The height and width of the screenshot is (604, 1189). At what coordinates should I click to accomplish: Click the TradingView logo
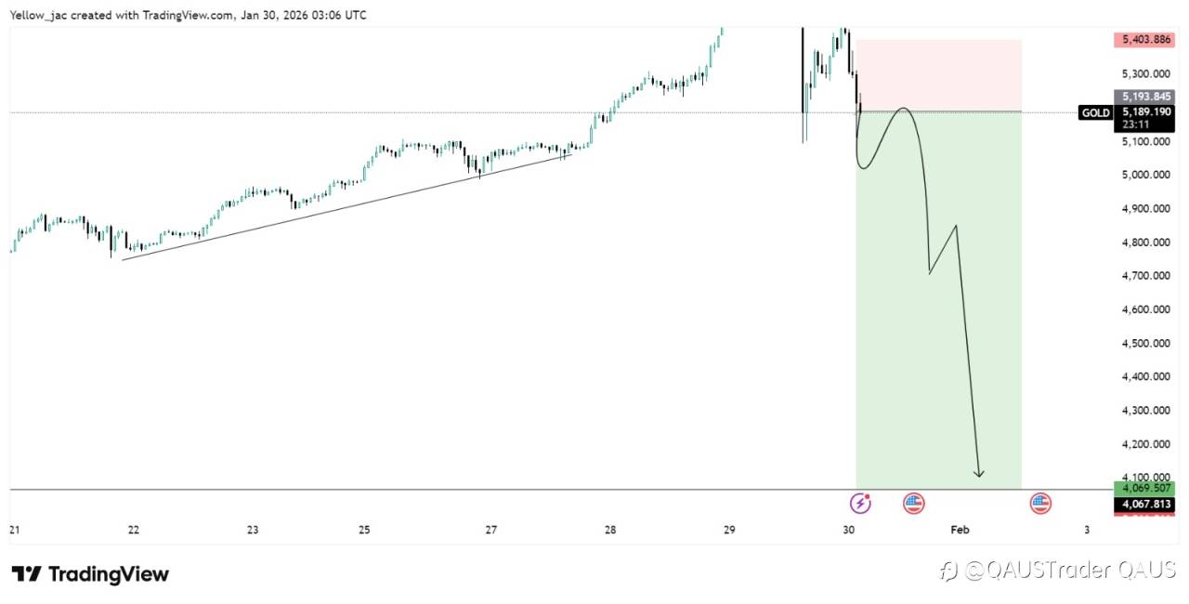coord(90,574)
